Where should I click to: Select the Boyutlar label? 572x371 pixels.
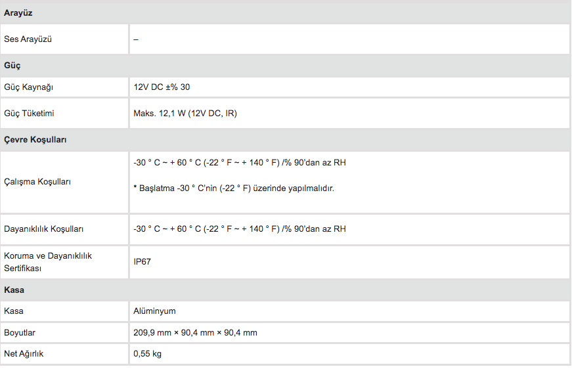click(20, 333)
